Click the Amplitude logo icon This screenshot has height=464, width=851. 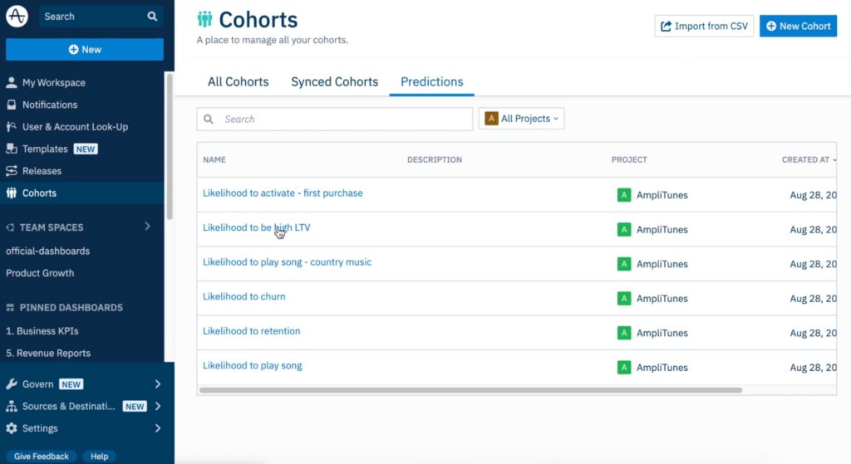[x=17, y=16]
